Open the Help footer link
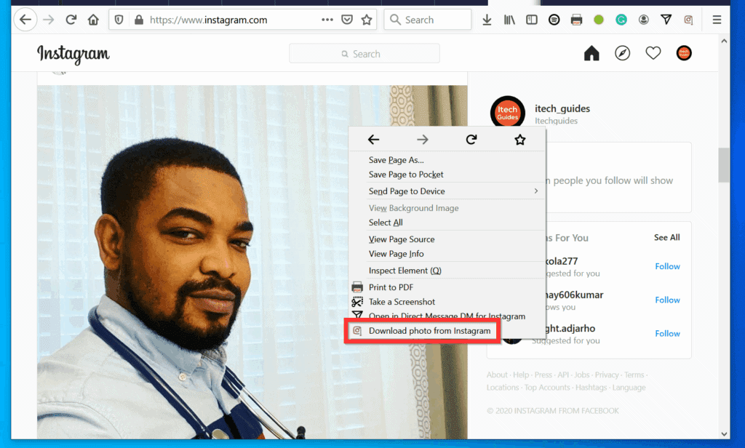The width and height of the screenshot is (745, 448). 521,375
